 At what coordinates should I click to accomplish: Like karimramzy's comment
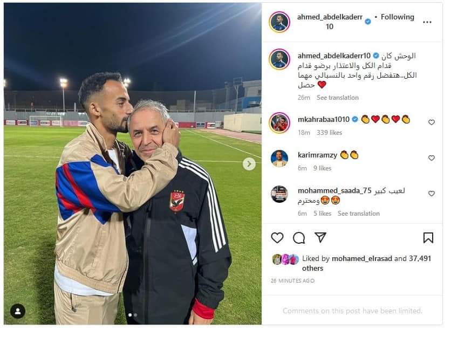click(x=431, y=158)
